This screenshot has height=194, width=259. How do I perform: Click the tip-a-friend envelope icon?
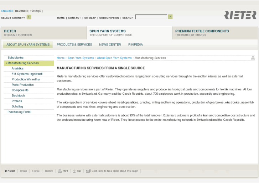[x=88, y=171]
